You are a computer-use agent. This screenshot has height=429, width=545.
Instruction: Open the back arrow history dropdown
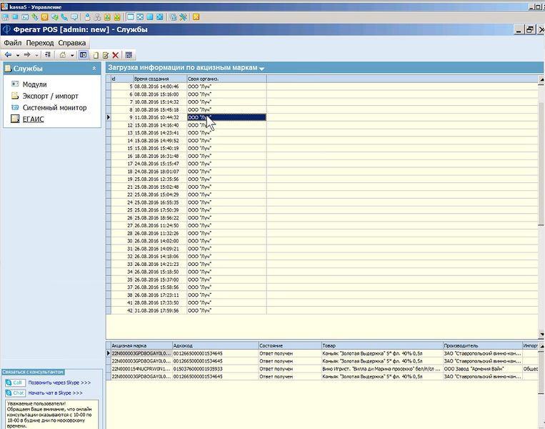pos(18,55)
